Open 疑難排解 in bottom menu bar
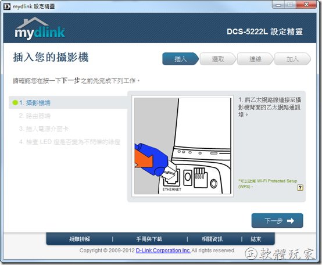Viewport: 322px width, 265px height. pos(80,239)
